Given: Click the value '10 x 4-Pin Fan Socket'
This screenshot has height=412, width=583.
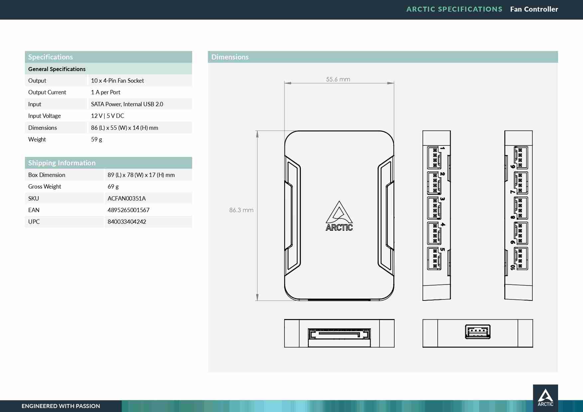Looking at the screenshot, I should point(117,81).
